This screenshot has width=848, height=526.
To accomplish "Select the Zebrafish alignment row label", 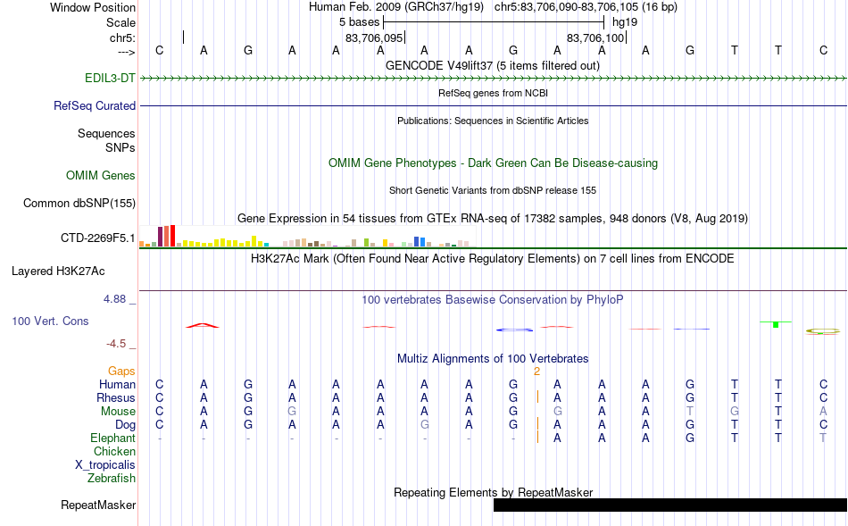I will pos(112,479).
